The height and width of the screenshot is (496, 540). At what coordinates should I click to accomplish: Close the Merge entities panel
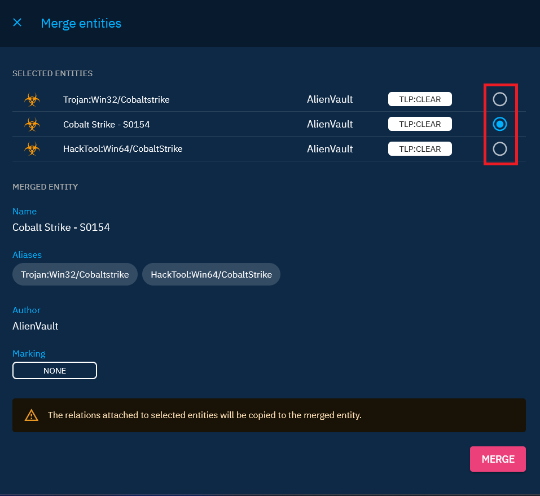(x=17, y=23)
